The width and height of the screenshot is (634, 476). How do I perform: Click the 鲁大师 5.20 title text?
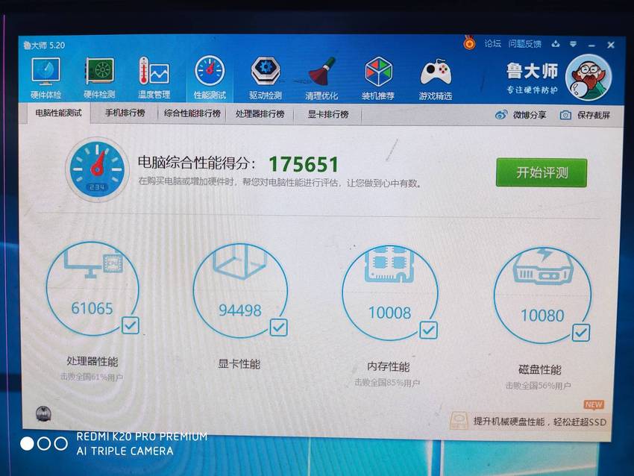pyautogui.click(x=44, y=45)
